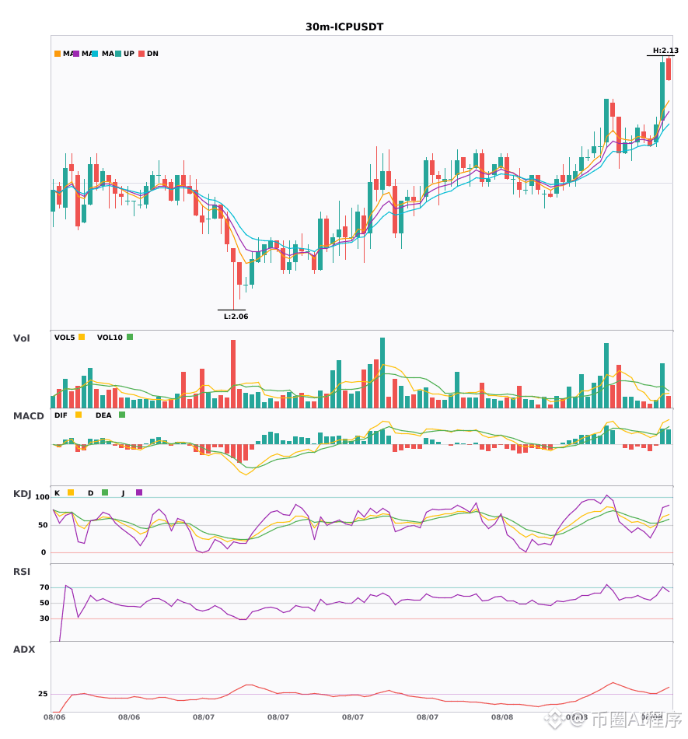Click the 30 value on RSI axis
This screenshot has width=688, height=739.
point(44,618)
